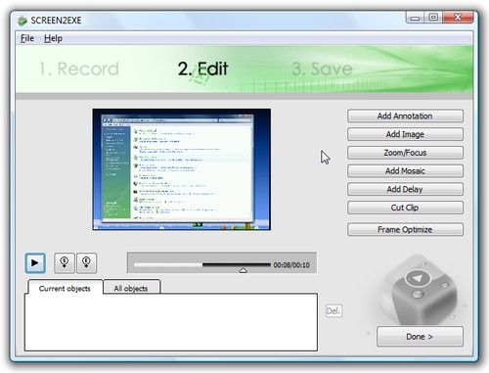This screenshot has height=373, width=489.
Task: Click Add Mosaic button
Action: point(405,170)
